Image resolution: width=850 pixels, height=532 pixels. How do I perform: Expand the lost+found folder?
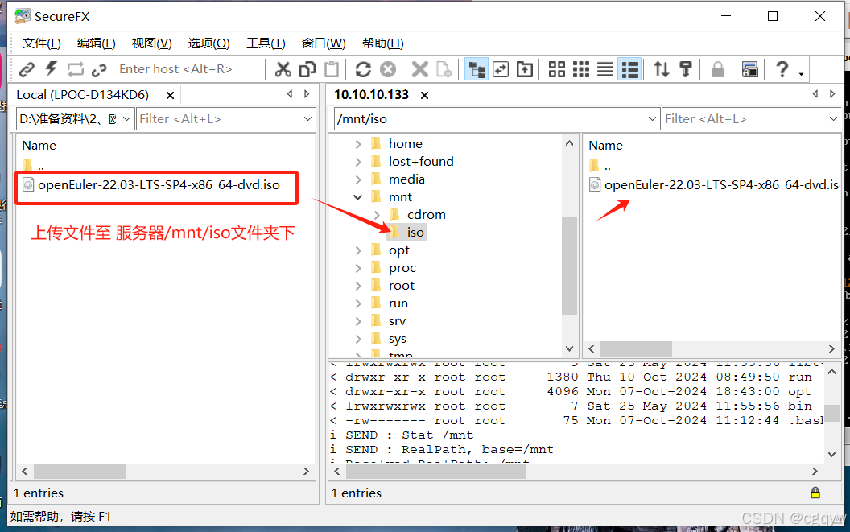click(357, 162)
